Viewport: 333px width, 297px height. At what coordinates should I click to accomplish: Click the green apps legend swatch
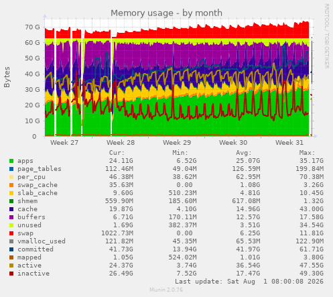(x=11, y=161)
